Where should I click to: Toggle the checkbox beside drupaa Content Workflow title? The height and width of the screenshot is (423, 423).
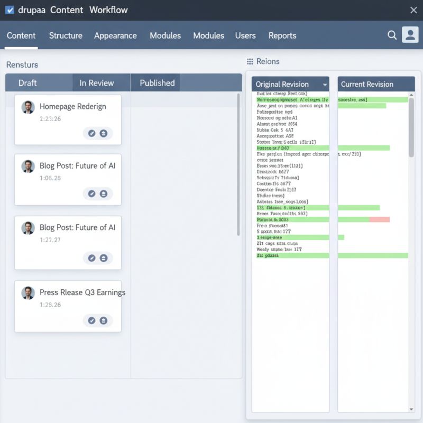(10, 10)
